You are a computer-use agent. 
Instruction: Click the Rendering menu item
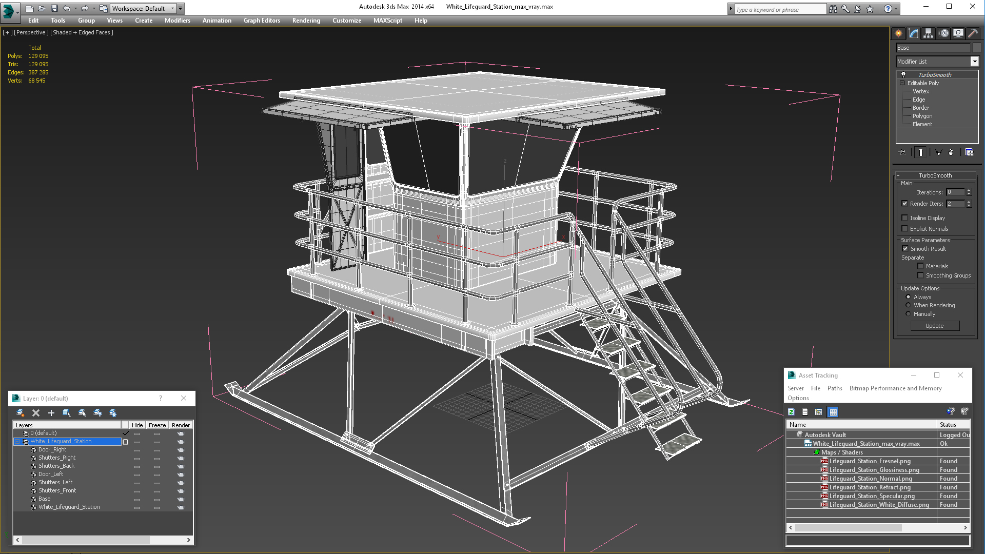click(306, 21)
